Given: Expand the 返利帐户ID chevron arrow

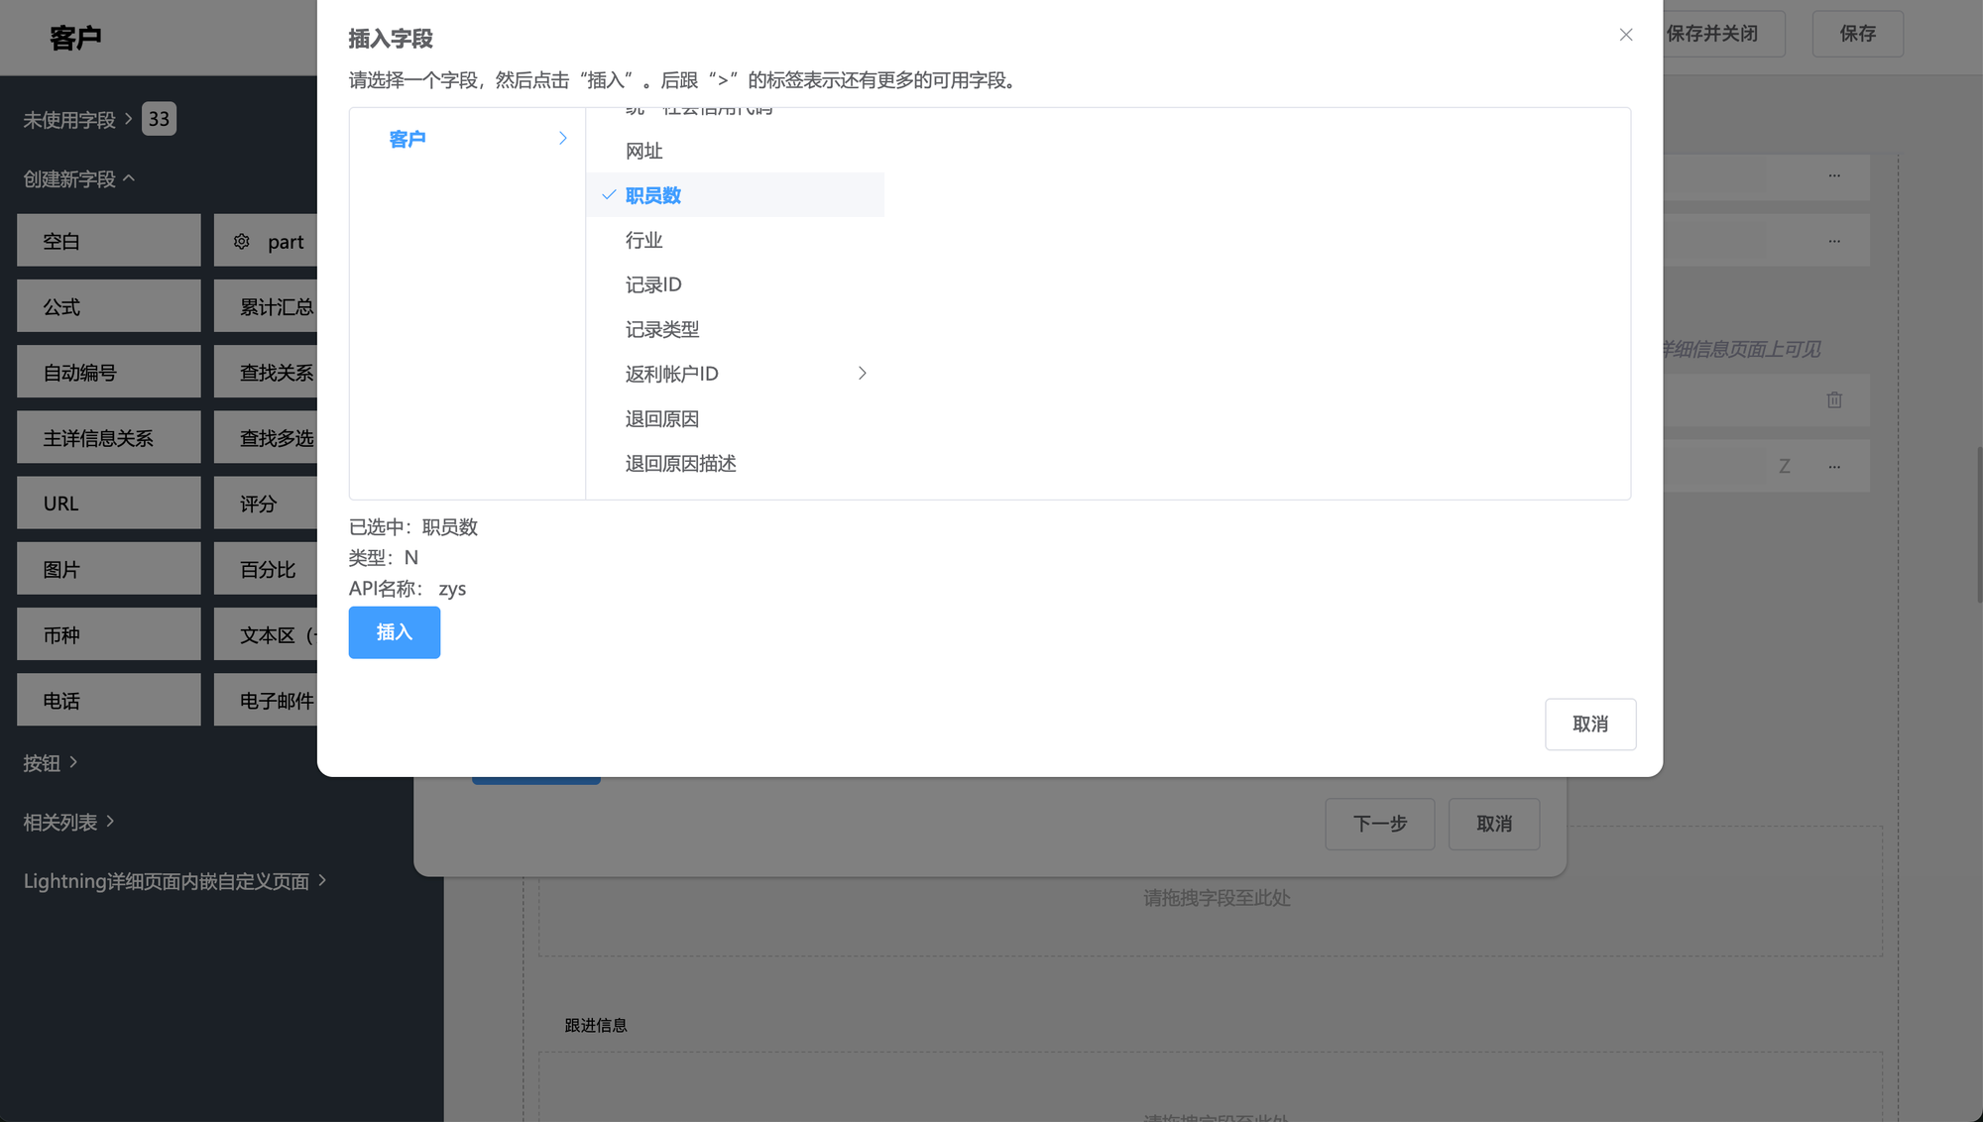Looking at the screenshot, I should [x=862, y=373].
